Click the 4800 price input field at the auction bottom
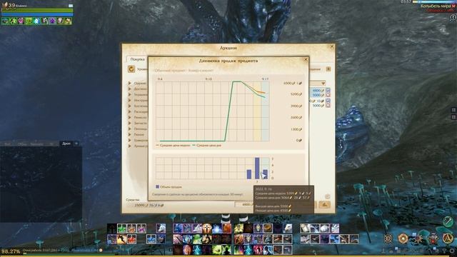457x257 pixels. 244,205
